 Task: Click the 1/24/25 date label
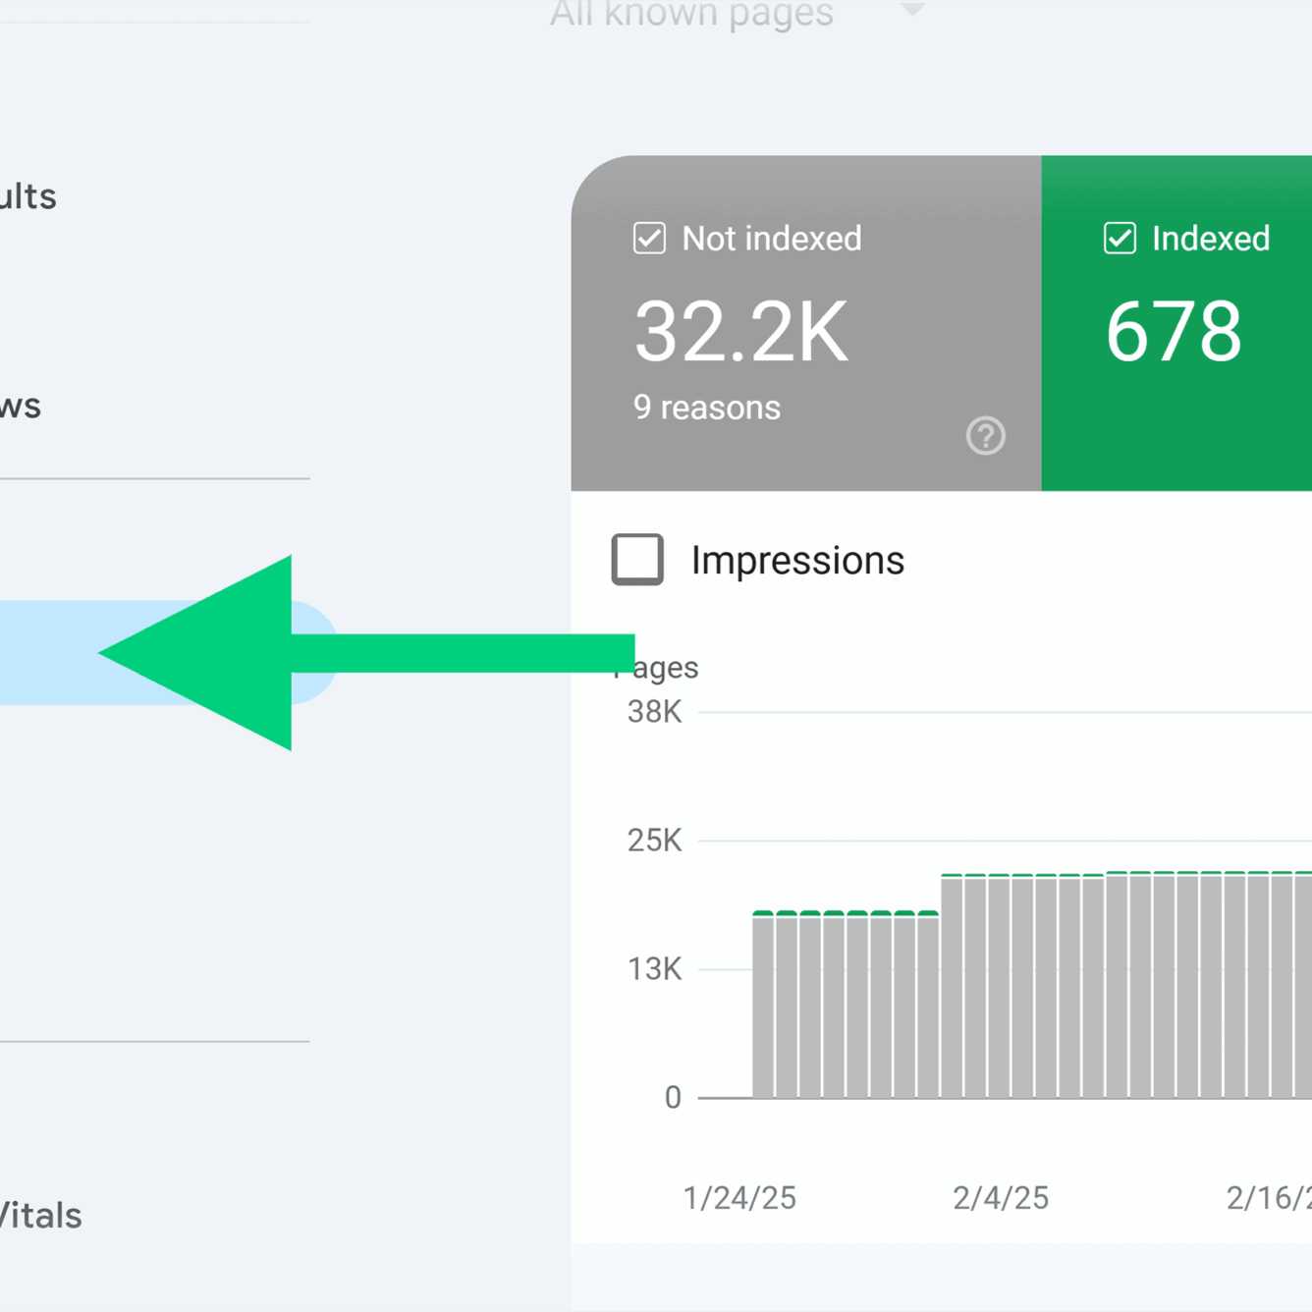tap(739, 1198)
